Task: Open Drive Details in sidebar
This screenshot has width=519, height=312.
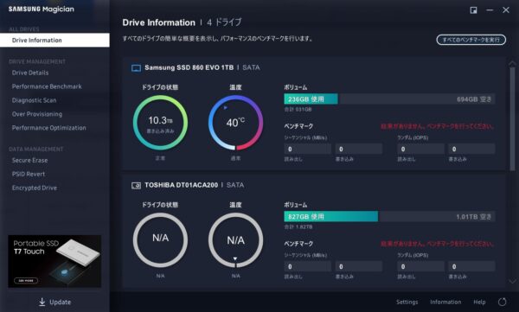Action: point(30,73)
